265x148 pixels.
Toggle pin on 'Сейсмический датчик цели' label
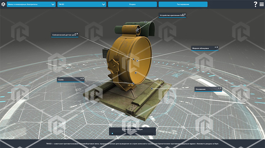pyautogui.click(x=75, y=34)
